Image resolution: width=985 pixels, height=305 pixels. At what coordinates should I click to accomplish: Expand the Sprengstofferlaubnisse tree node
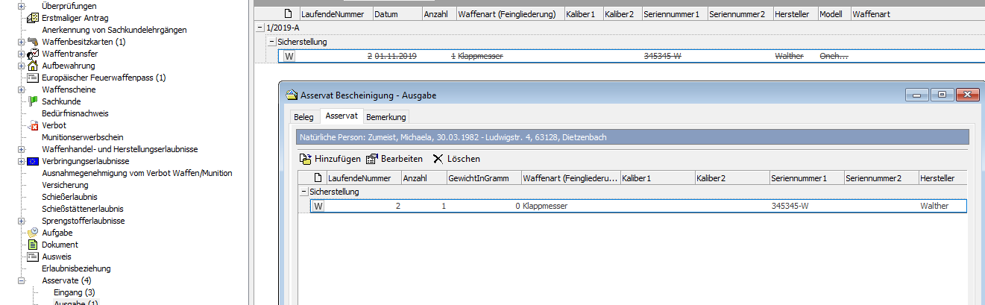pos(21,221)
